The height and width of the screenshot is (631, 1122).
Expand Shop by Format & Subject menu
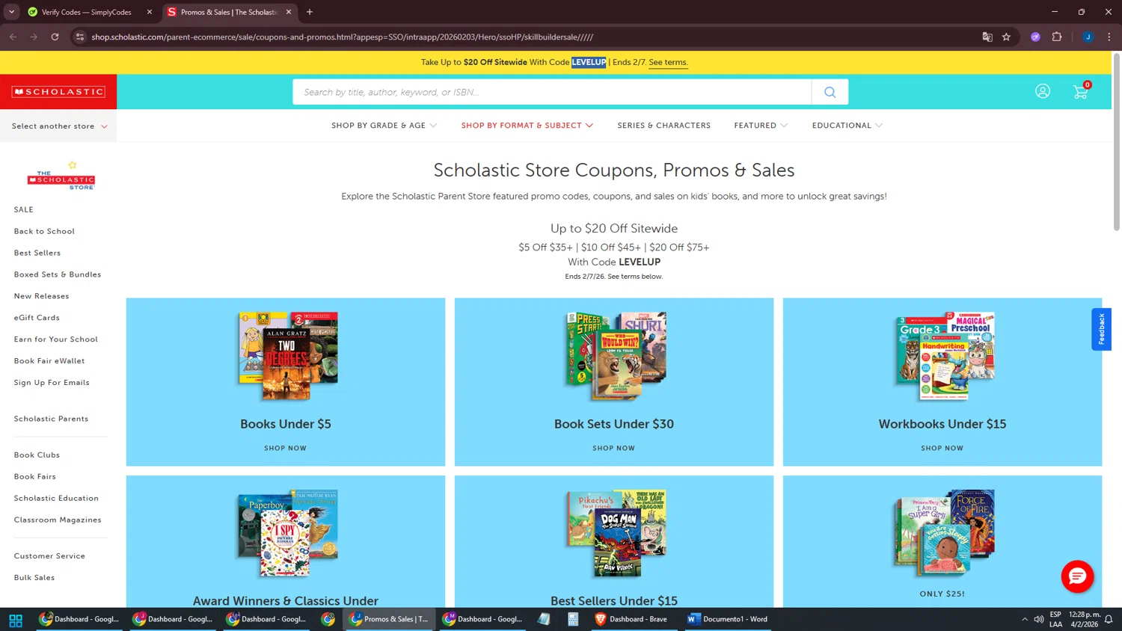click(x=527, y=126)
